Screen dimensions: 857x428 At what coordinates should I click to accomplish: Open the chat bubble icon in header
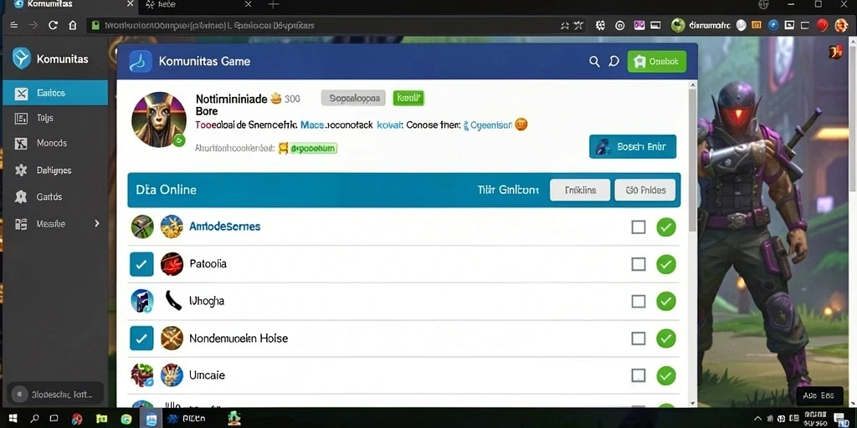[613, 62]
